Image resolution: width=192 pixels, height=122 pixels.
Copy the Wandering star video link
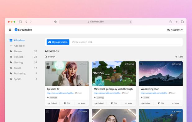pos(172,93)
